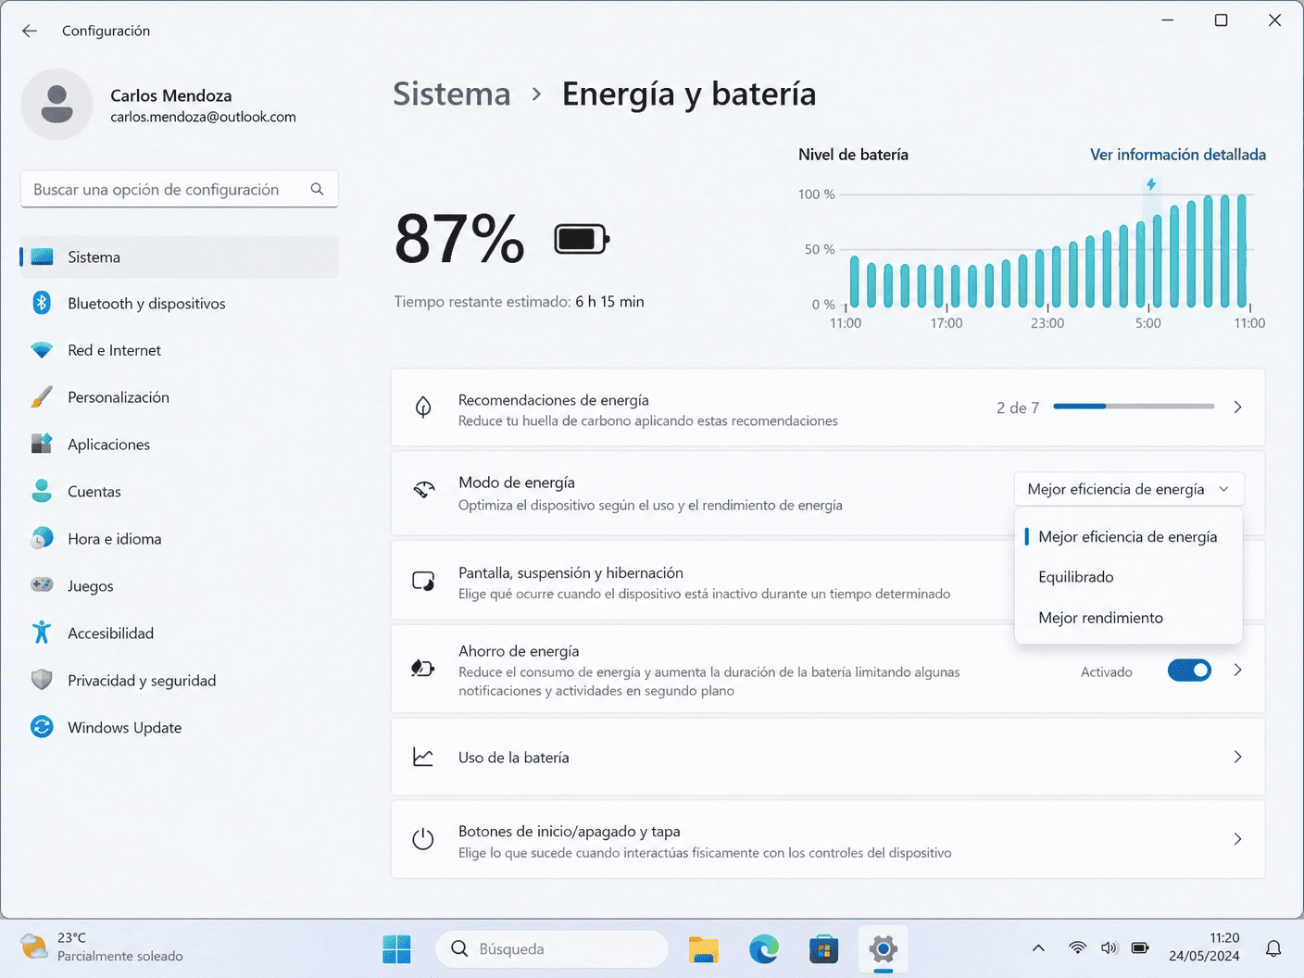Click the Carlos Mendoza profile avatar
Screen dimensions: 1304x978
coord(56,105)
